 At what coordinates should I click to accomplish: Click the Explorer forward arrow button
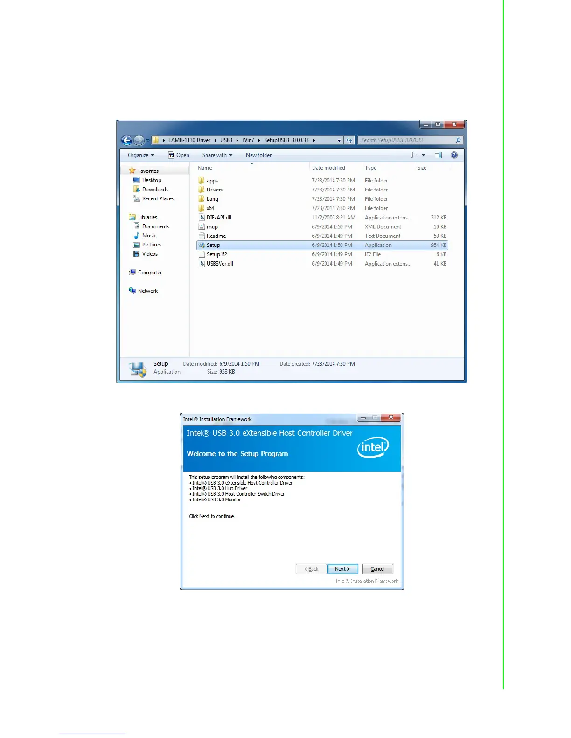point(139,140)
